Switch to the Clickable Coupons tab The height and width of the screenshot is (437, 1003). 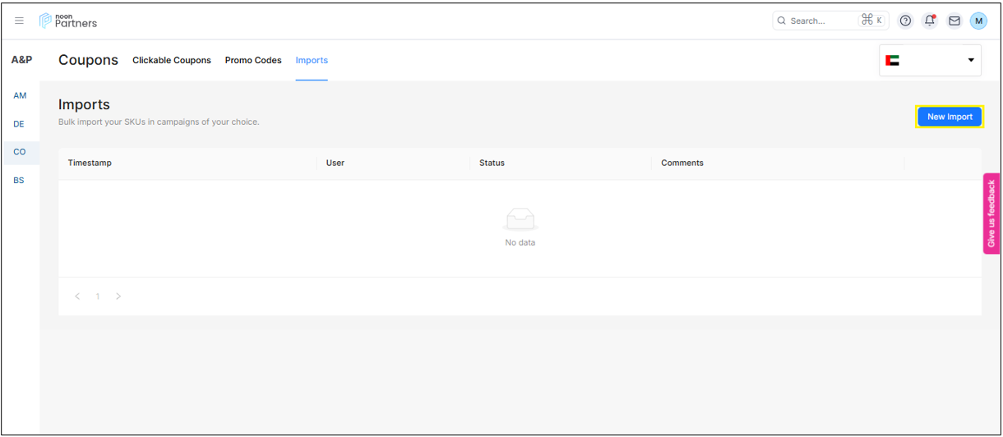coord(172,60)
